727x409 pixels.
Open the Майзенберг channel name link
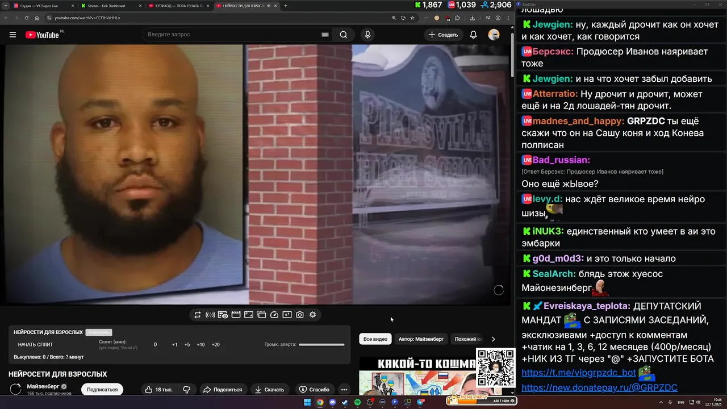pyautogui.click(x=43, y=386)
